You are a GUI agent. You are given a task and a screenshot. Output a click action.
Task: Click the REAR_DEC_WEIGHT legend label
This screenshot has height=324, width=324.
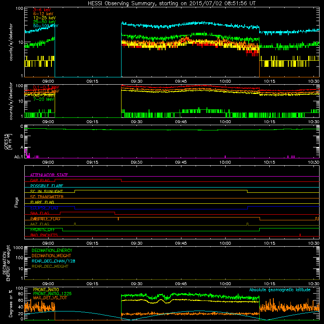50,266
